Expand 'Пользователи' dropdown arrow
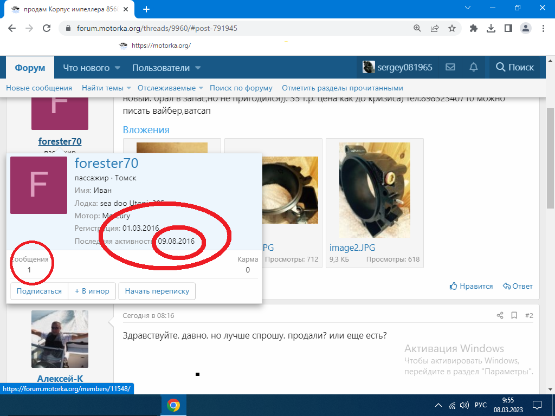The image size is (555, 416). pos(198,68)
